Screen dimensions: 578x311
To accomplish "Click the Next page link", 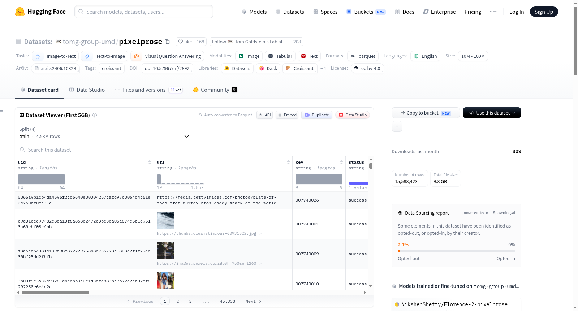I will pos(253,301).
